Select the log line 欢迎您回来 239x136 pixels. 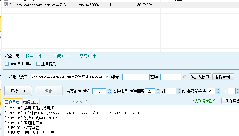(24, 123)
